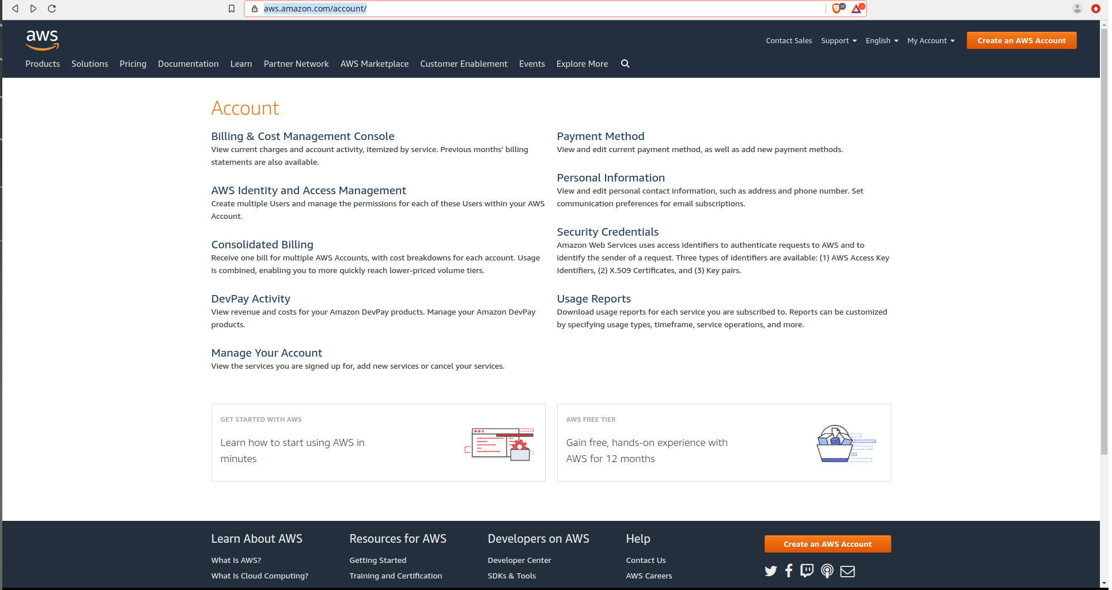Image resolution: width=1112 pixels, height=590 pixels.
Task: Click header Create an AWS Account button
Action: pyautogui.click(x=1022, y=40)
